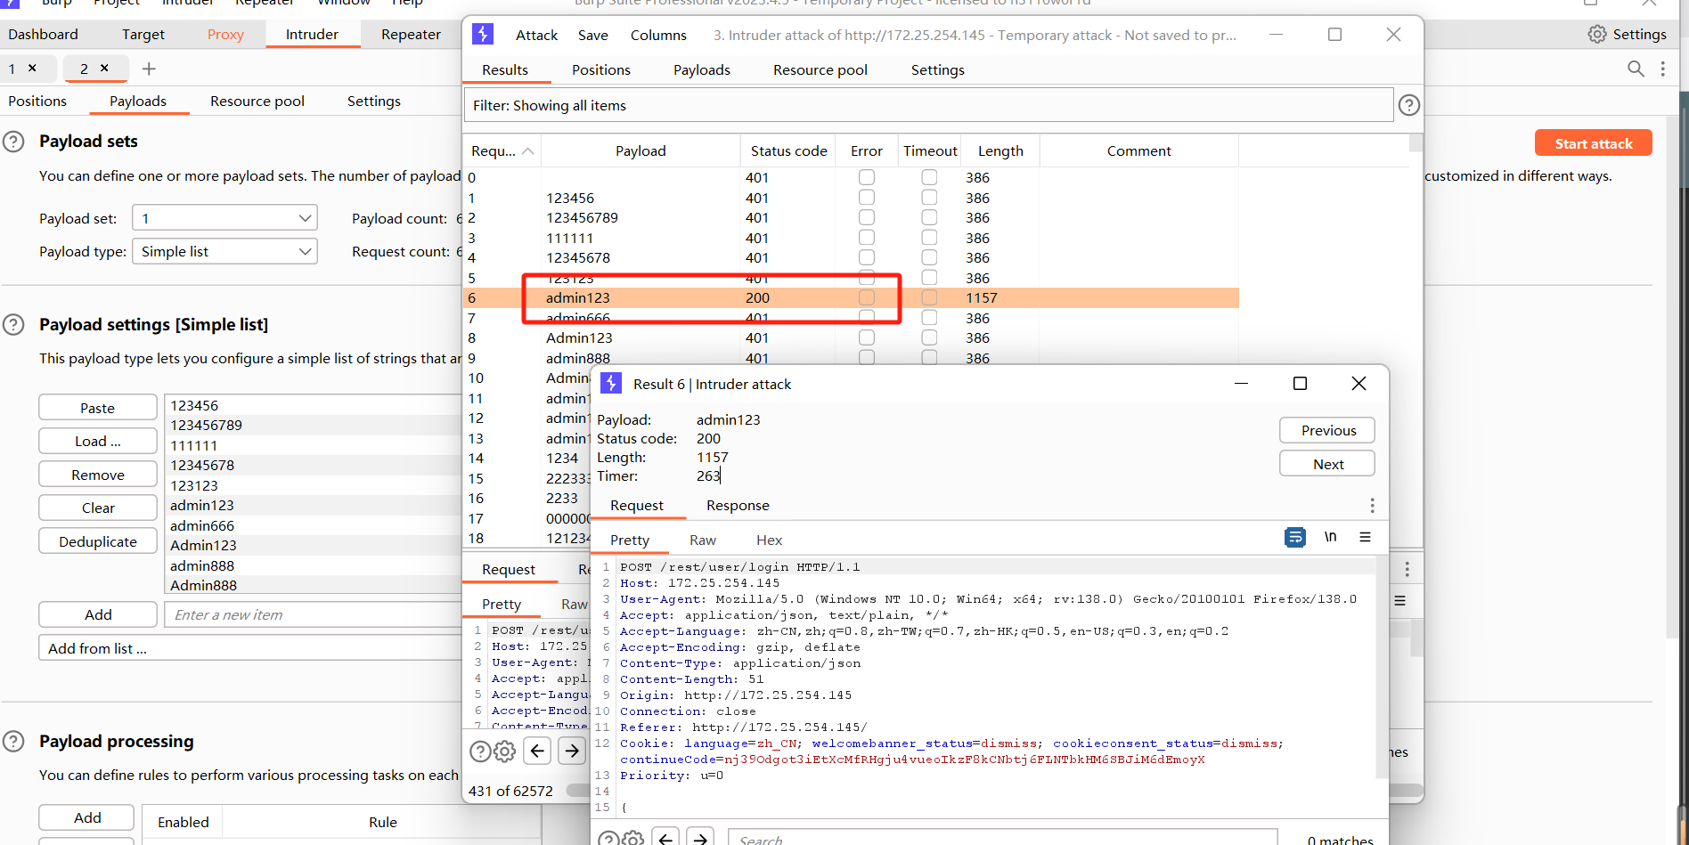
Task: Switch to the Proxy tab in the main window
Action: 225,34
